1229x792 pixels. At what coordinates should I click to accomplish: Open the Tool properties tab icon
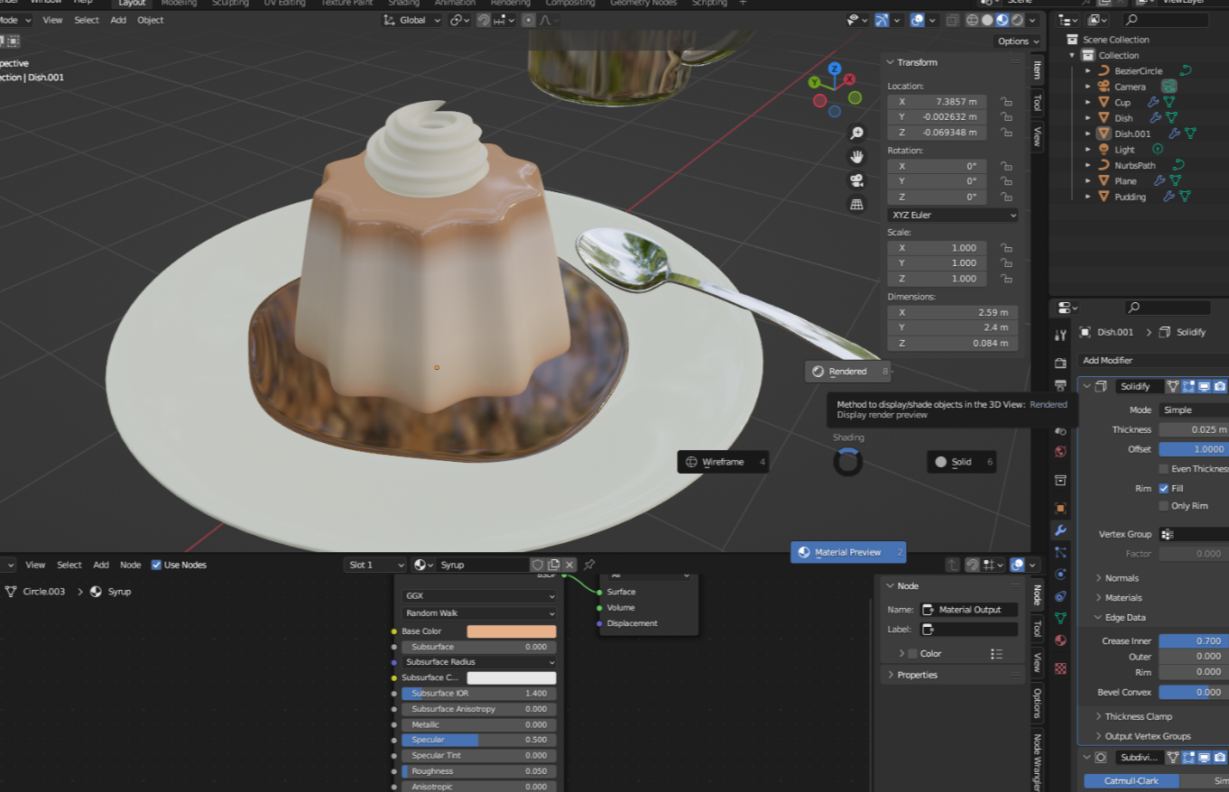point(1061,336)
